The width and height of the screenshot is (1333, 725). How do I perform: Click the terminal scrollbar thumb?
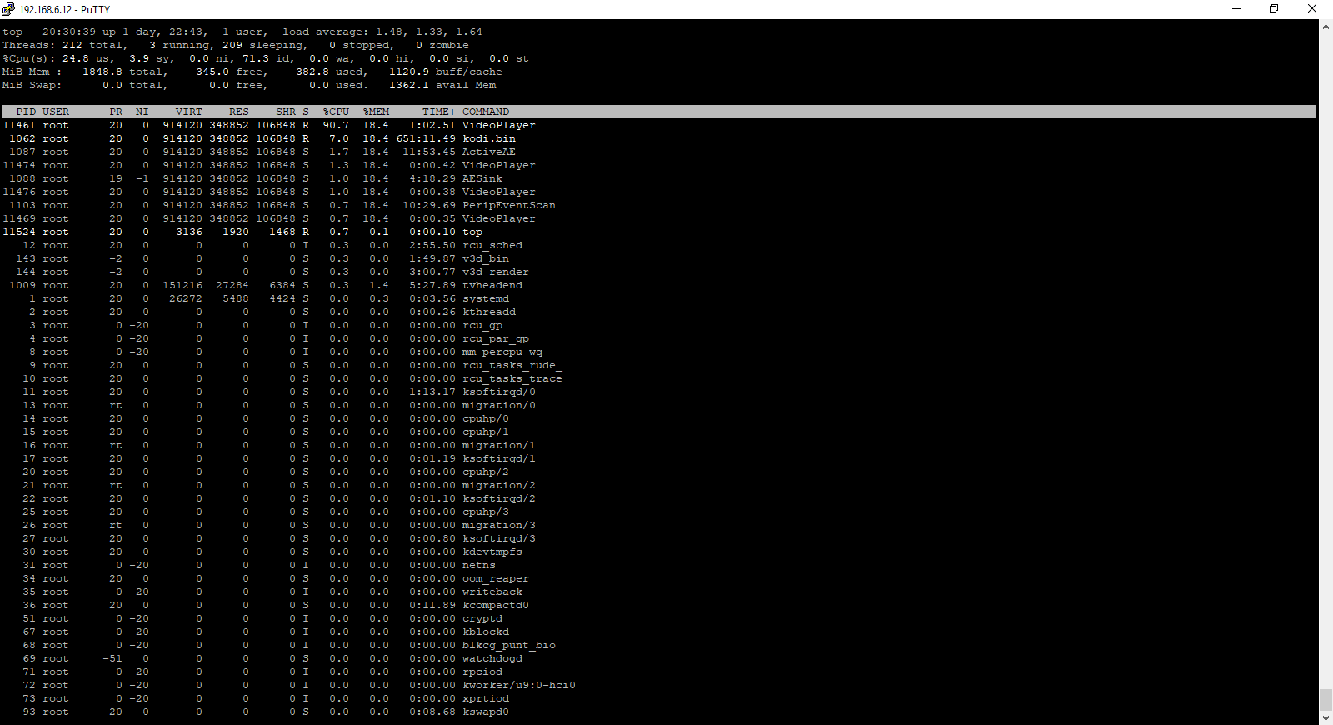tap(1326, 699)
